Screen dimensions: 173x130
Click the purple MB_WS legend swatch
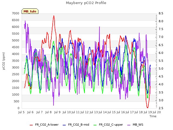coord(129,125)
